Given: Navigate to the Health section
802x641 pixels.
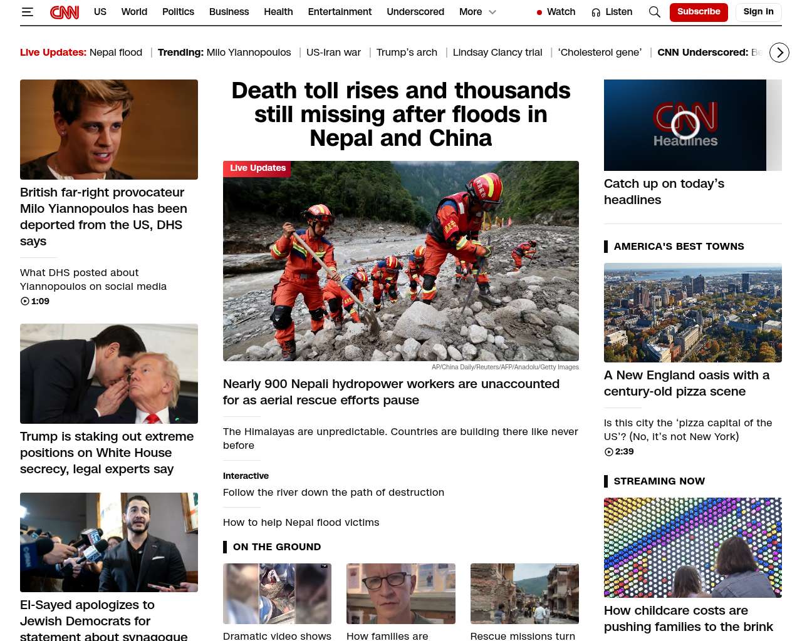Looking at the screenshot, I should [278, 12].
